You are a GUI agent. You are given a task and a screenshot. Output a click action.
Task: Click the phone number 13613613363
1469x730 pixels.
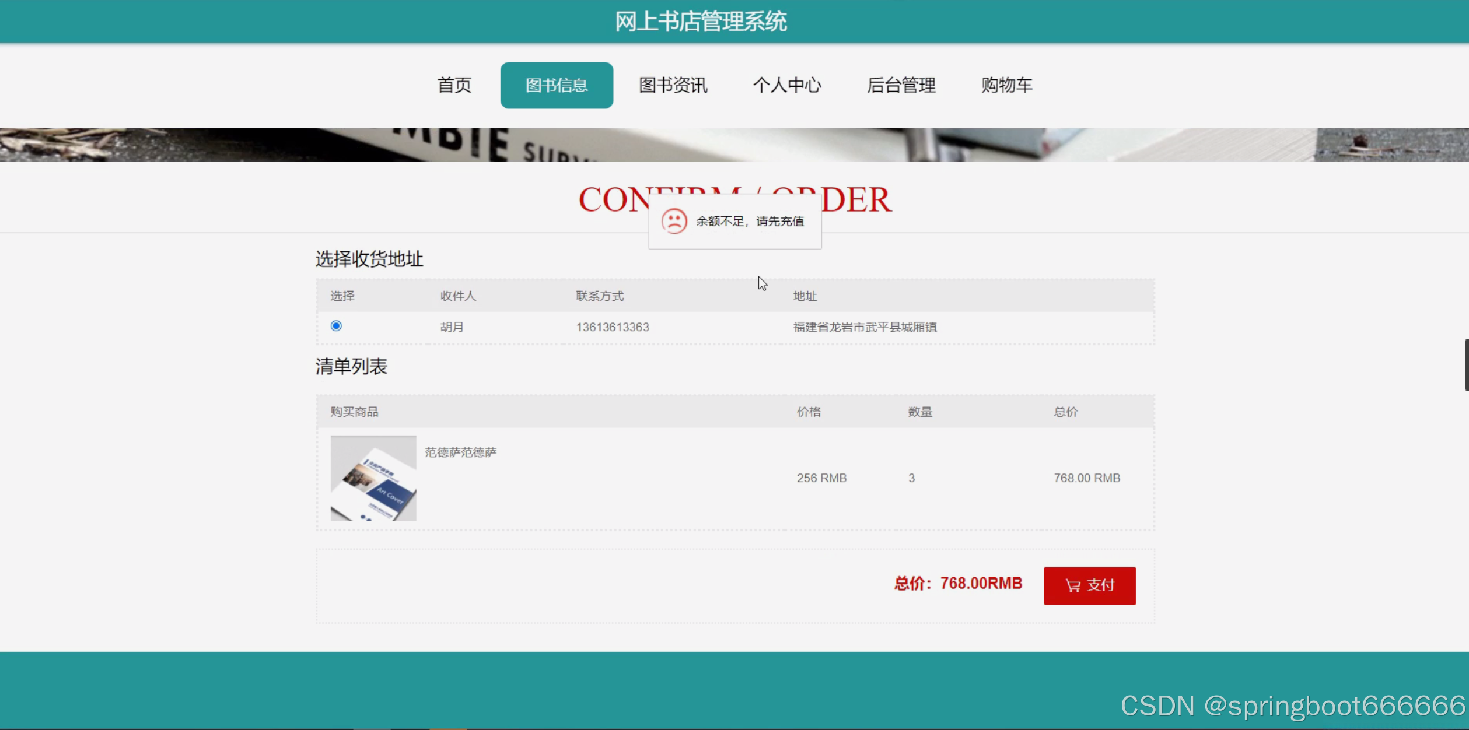coord(612,327)
